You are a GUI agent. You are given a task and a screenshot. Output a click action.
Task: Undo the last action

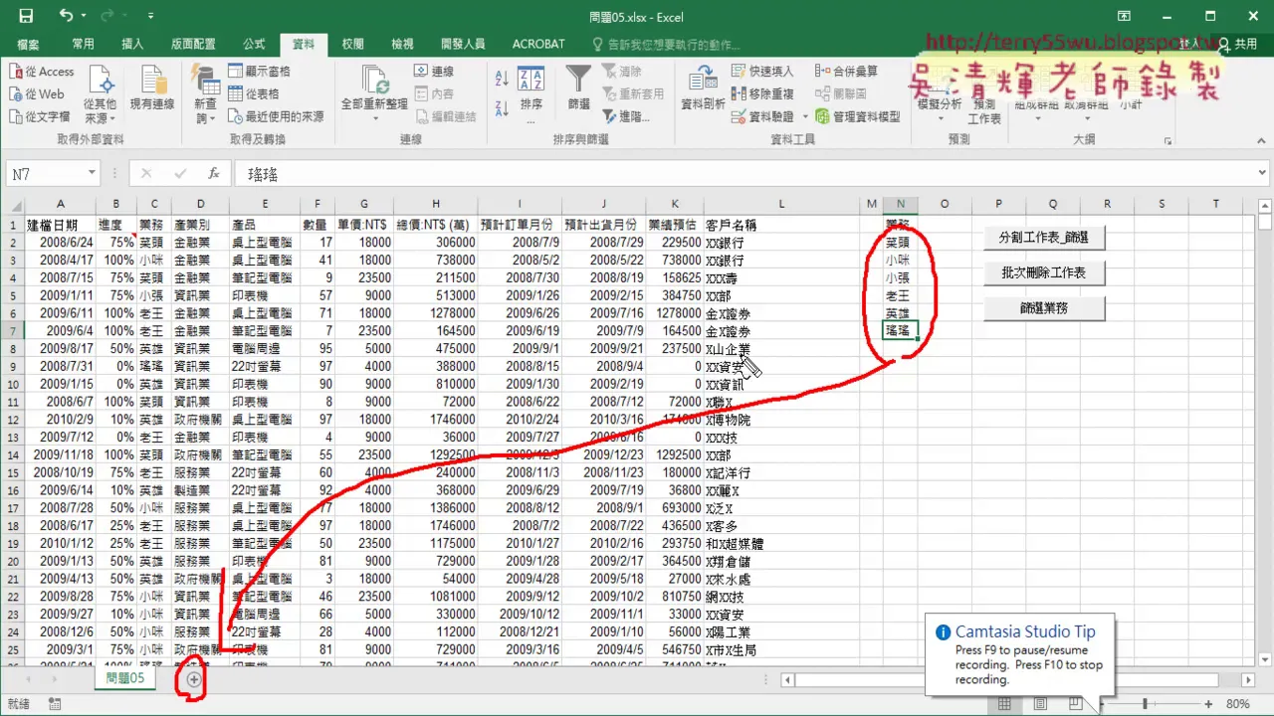point(66,16)
